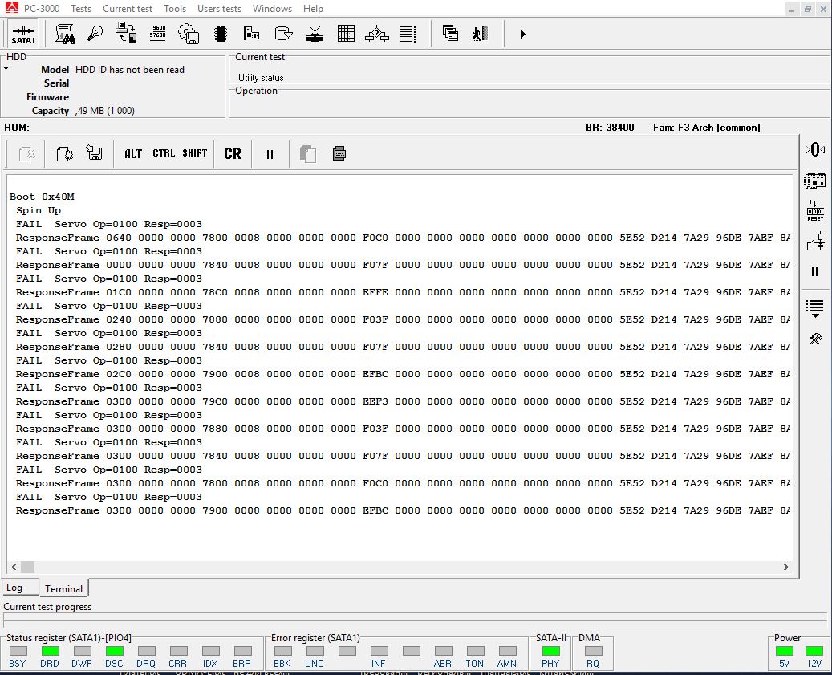Click the disk cylinder with arrow icon
Viewport: 832px width, 675px height.
click(283, 34)
